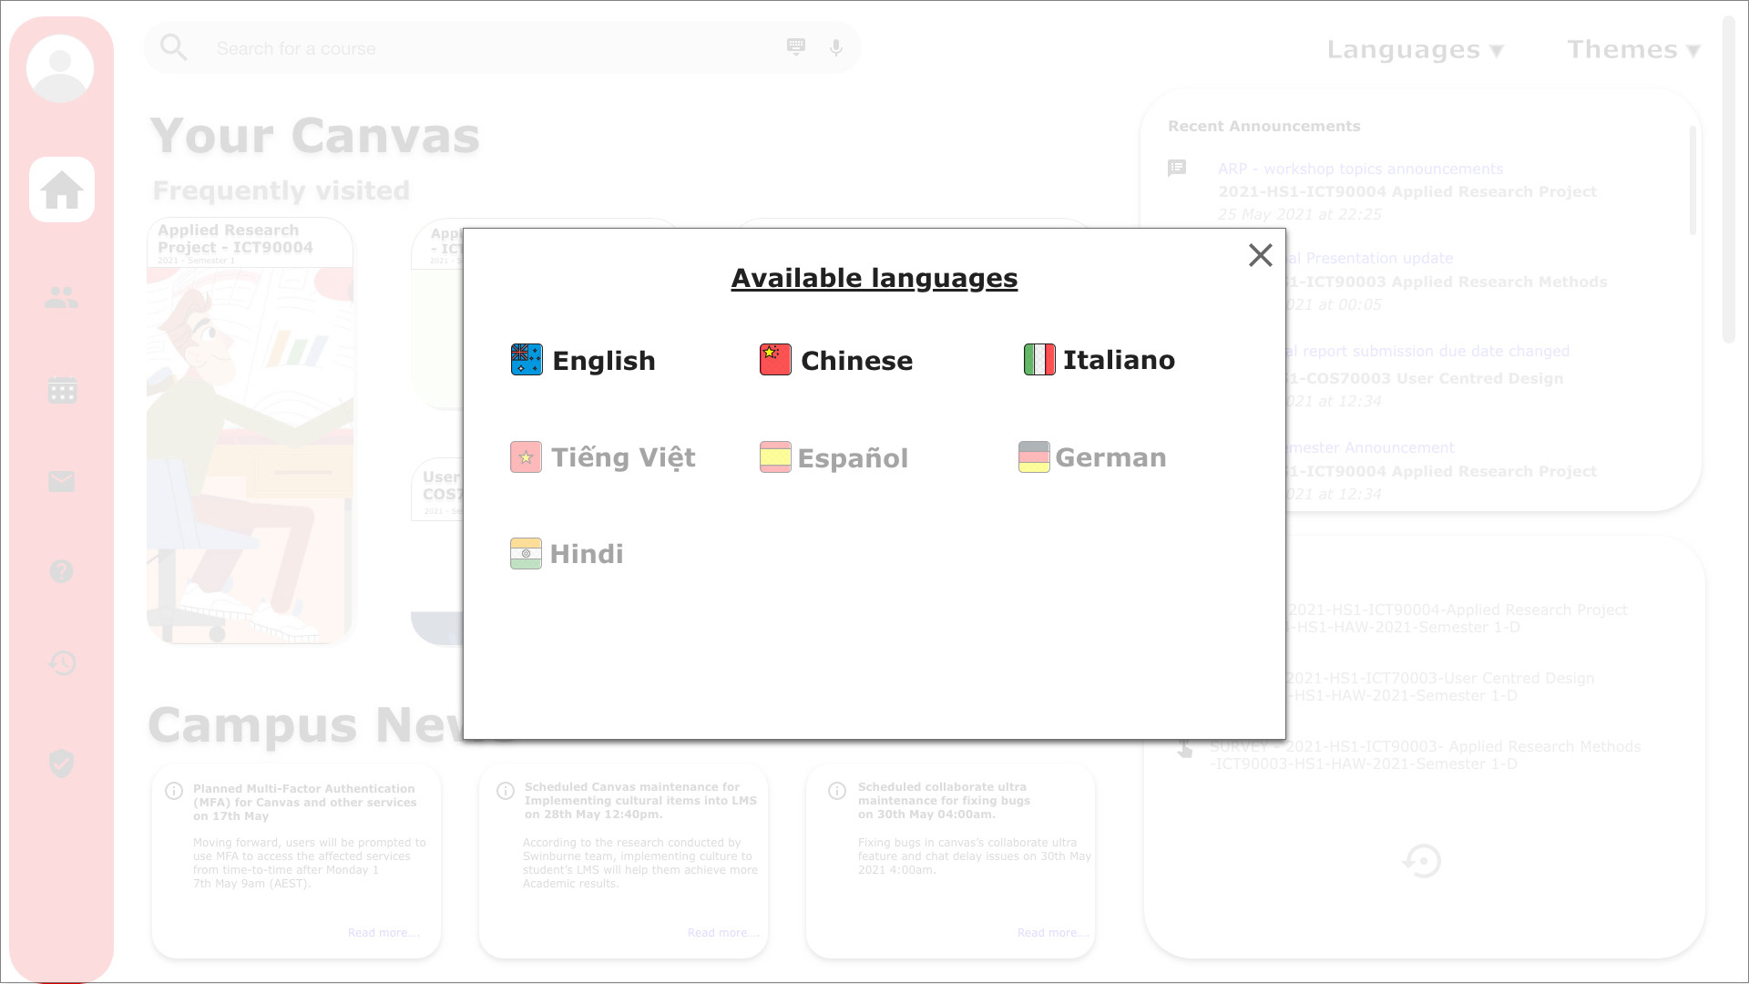1749x984 pixels.
Task: Click announcement chat icon in Recent Announcements
Action: tap(1177, 169)
